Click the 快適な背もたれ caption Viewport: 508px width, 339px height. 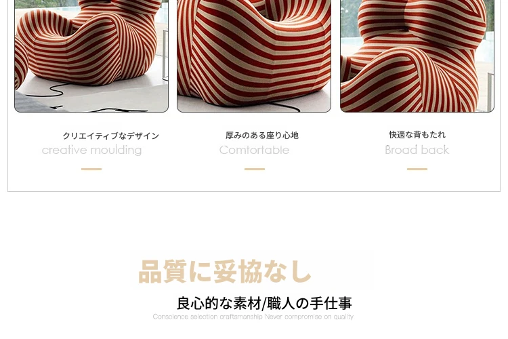(x=417, y=135)
